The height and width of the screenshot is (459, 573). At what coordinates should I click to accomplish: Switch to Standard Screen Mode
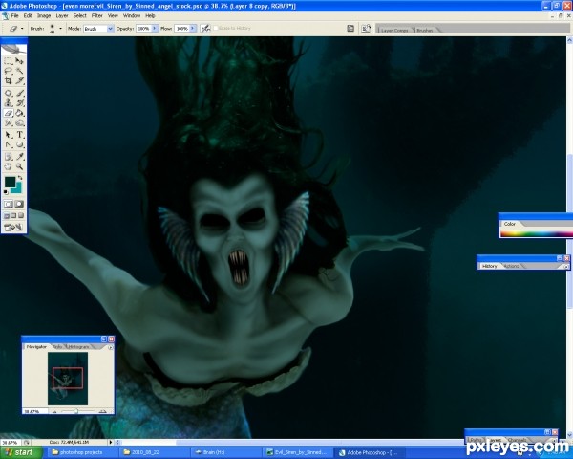tap(7, 215)
